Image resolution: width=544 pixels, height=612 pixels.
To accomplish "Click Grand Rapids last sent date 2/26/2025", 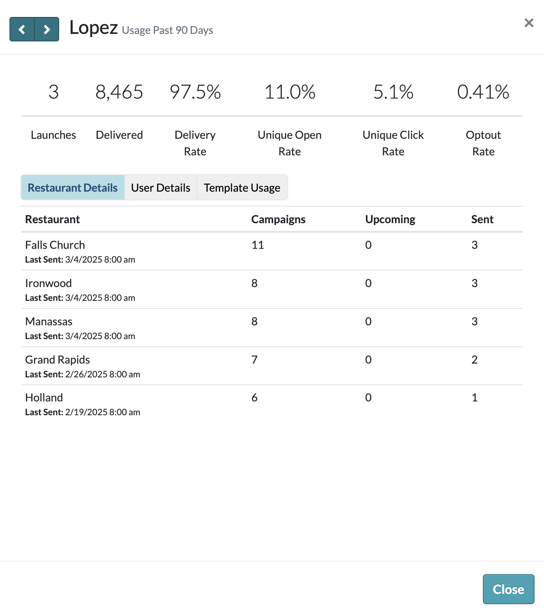I will click(x=102, y=374).
